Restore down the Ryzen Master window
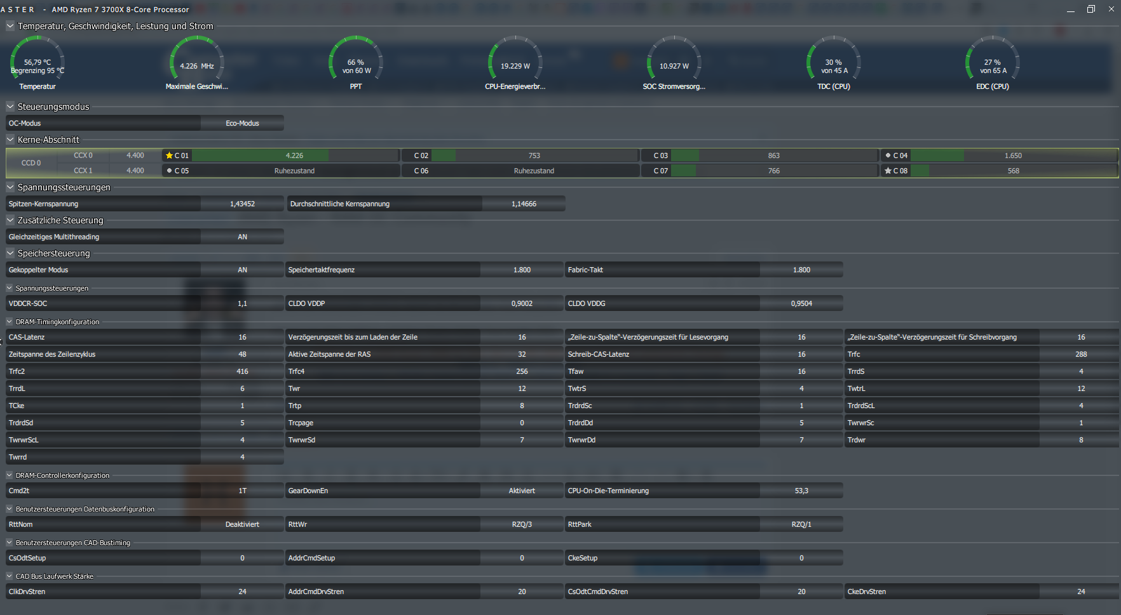This screenshot has width=1121, height=615. (1091, 10)
